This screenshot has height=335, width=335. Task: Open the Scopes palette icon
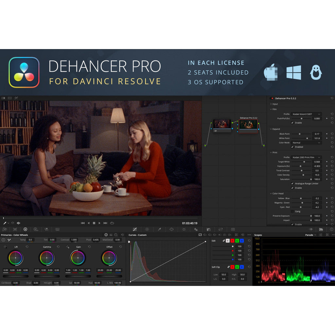pos(321,229)
